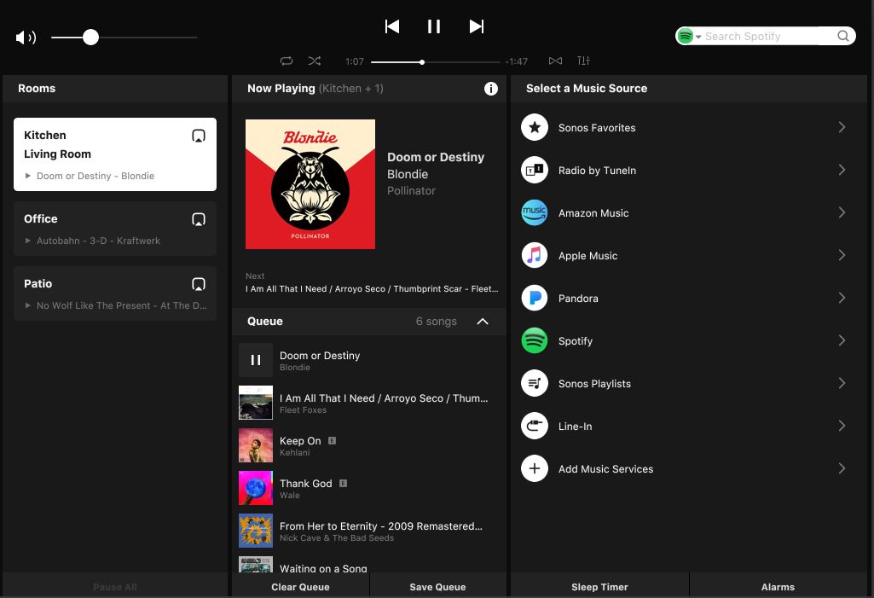
Task: Click remaining time -1:47
Action: click(516, 61)
